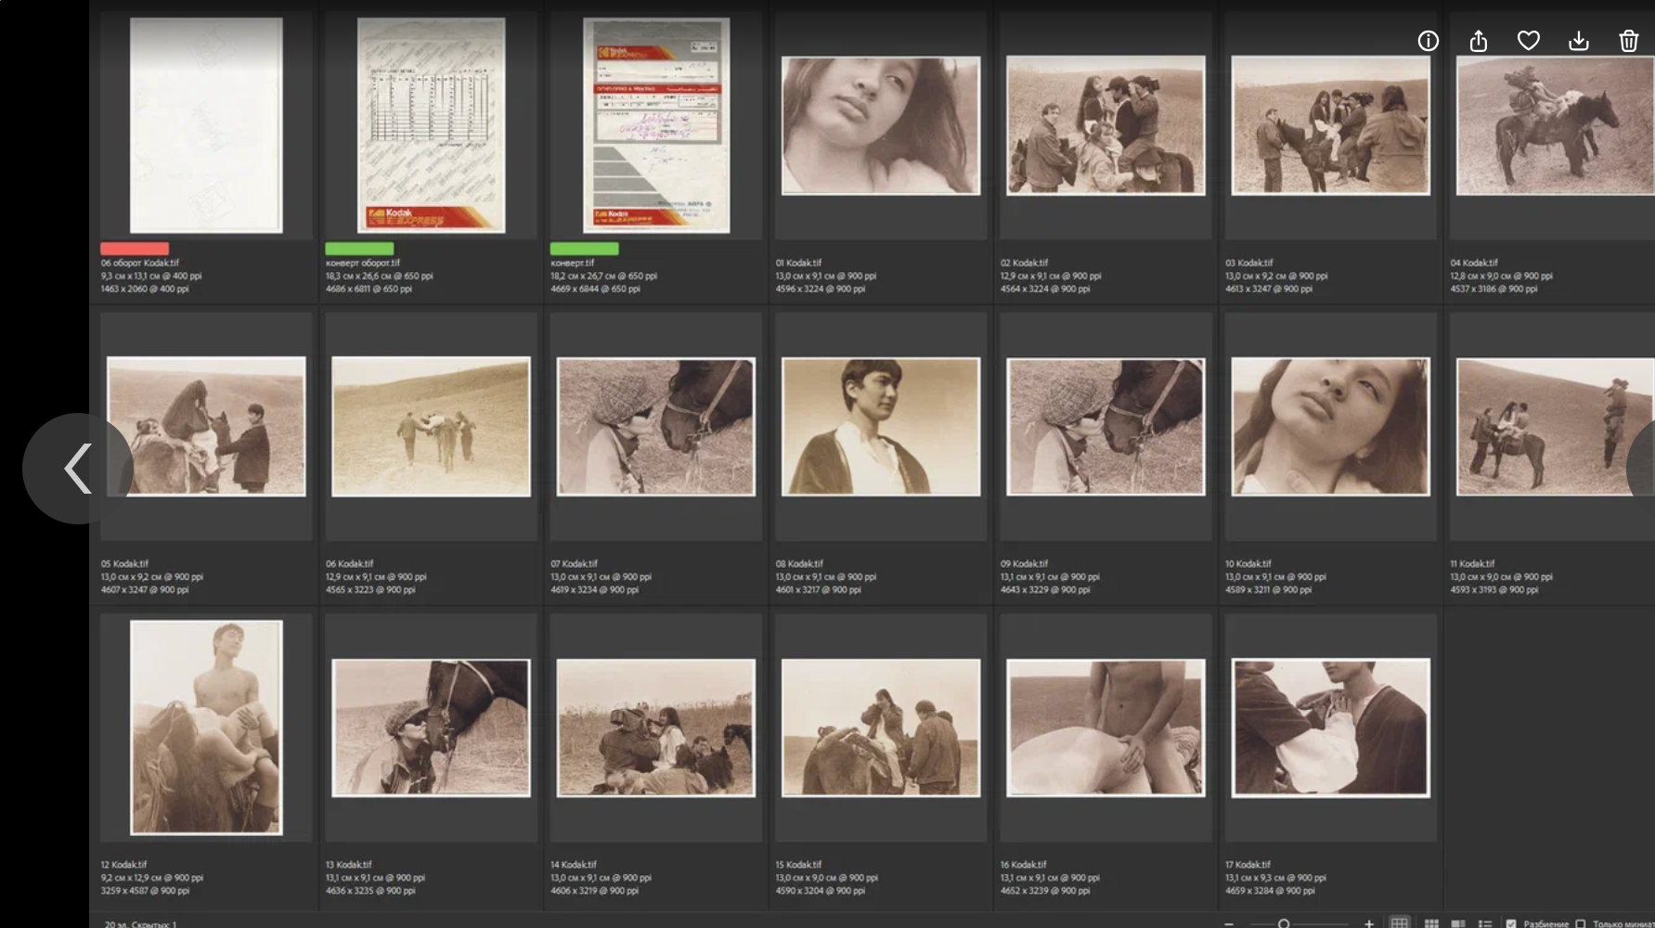Image resolution: width=1655 pixels, height=928 pixels.
Task: Uncheck the Разбиение checkbox
Action: (1511, 923)
